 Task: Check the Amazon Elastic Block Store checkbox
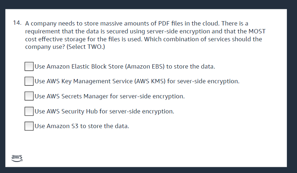[29, 66]
